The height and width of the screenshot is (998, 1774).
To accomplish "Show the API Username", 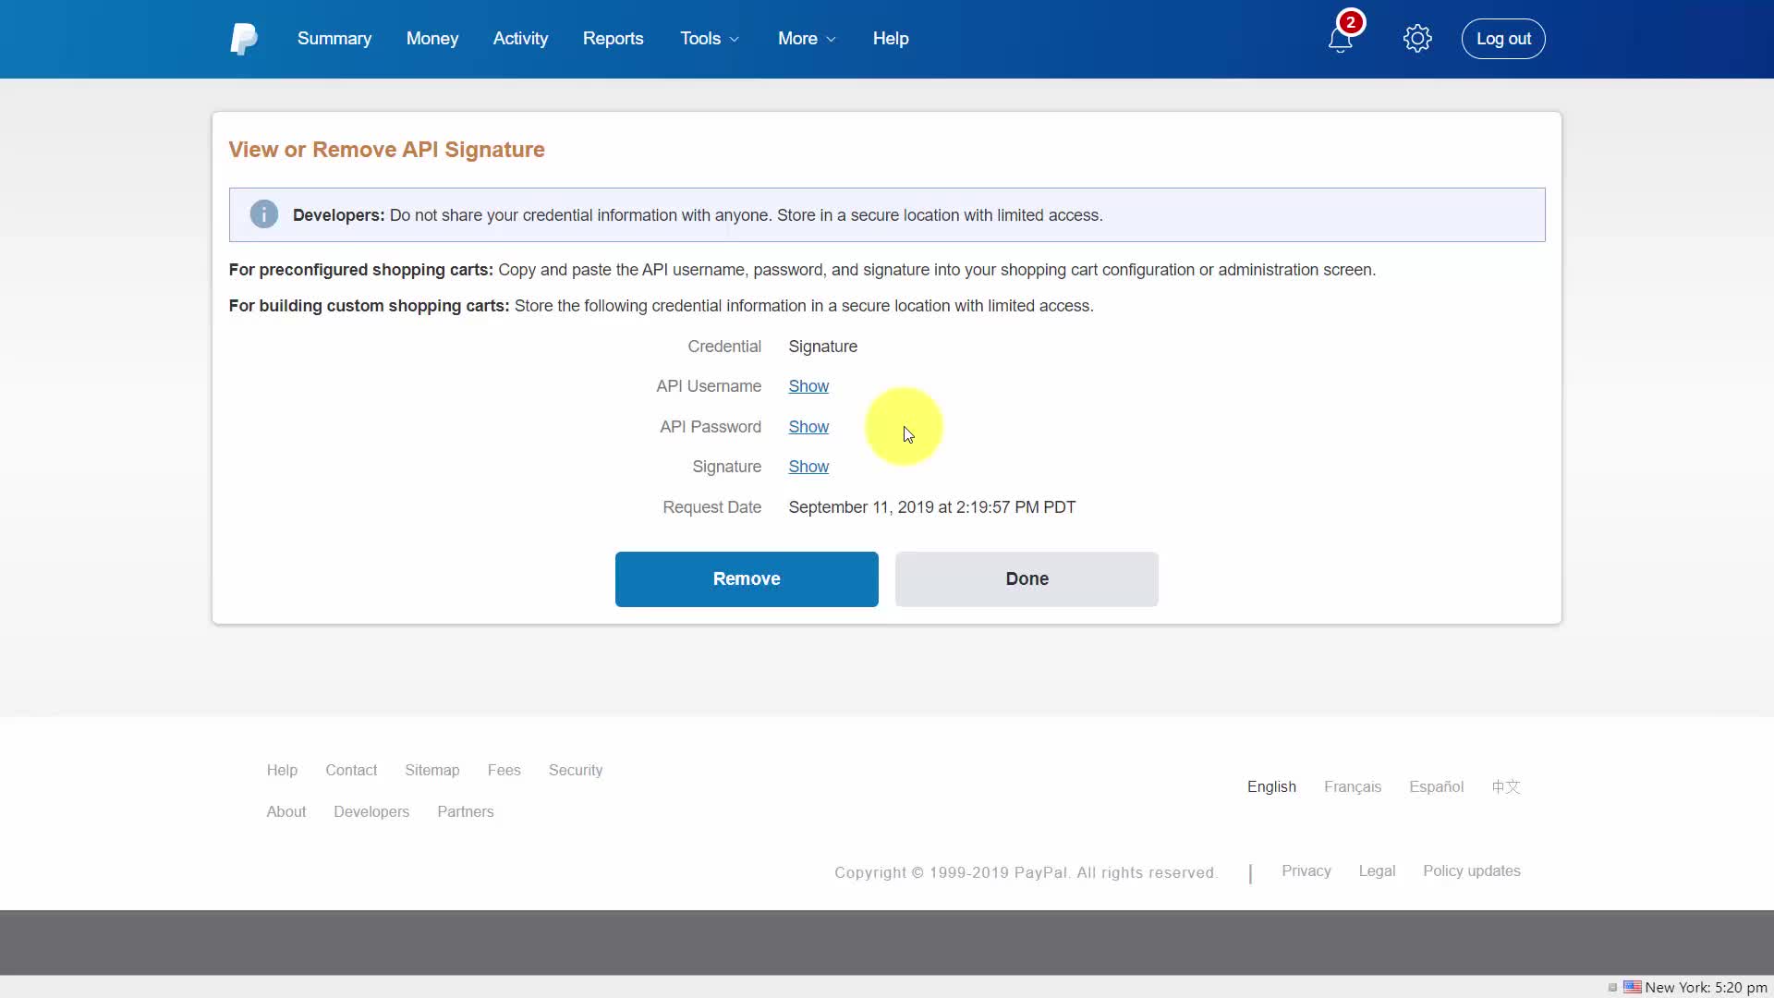I will (x=808, y=386).
